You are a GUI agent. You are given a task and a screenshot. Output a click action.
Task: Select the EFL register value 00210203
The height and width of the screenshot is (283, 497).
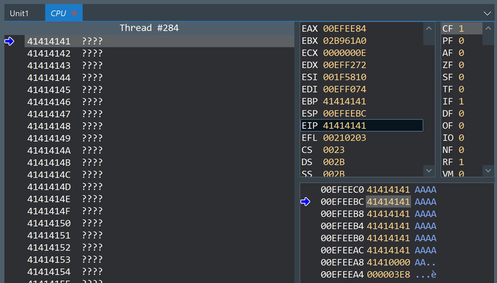point(344,138)
